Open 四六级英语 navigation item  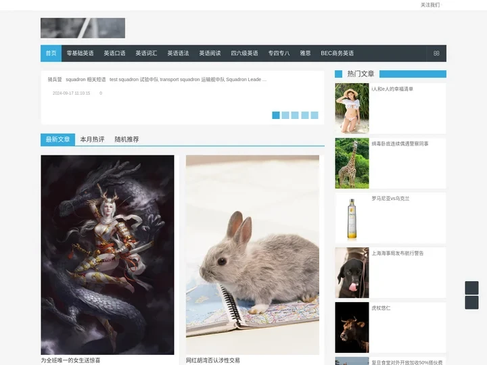244,53
